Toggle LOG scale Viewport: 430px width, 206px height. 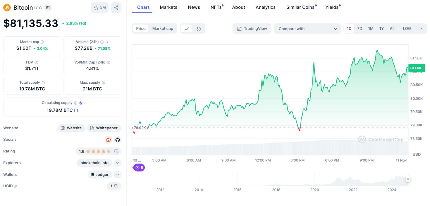pyautogui.click(x=407, y=28)
